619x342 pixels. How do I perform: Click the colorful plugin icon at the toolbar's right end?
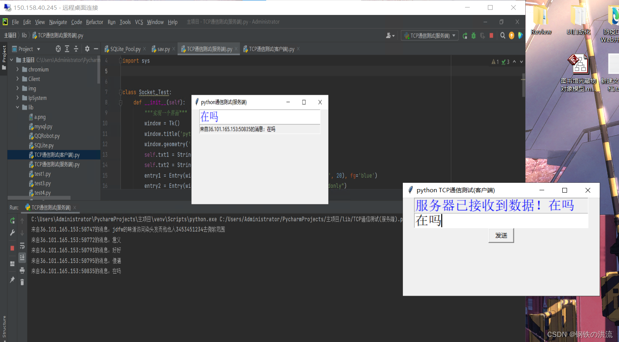click(520, 35)
